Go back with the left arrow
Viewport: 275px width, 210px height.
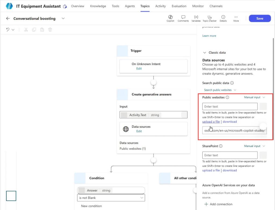8,18
